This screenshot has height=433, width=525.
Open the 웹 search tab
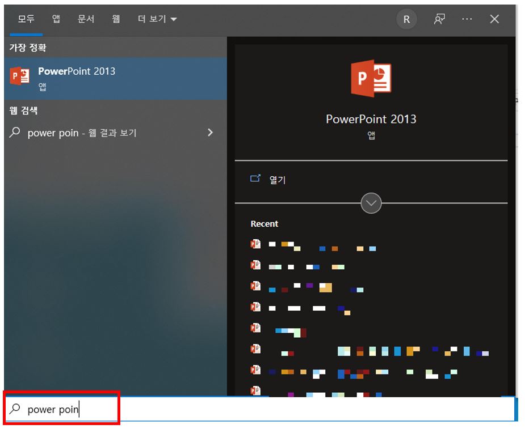[x=116, y=19]
